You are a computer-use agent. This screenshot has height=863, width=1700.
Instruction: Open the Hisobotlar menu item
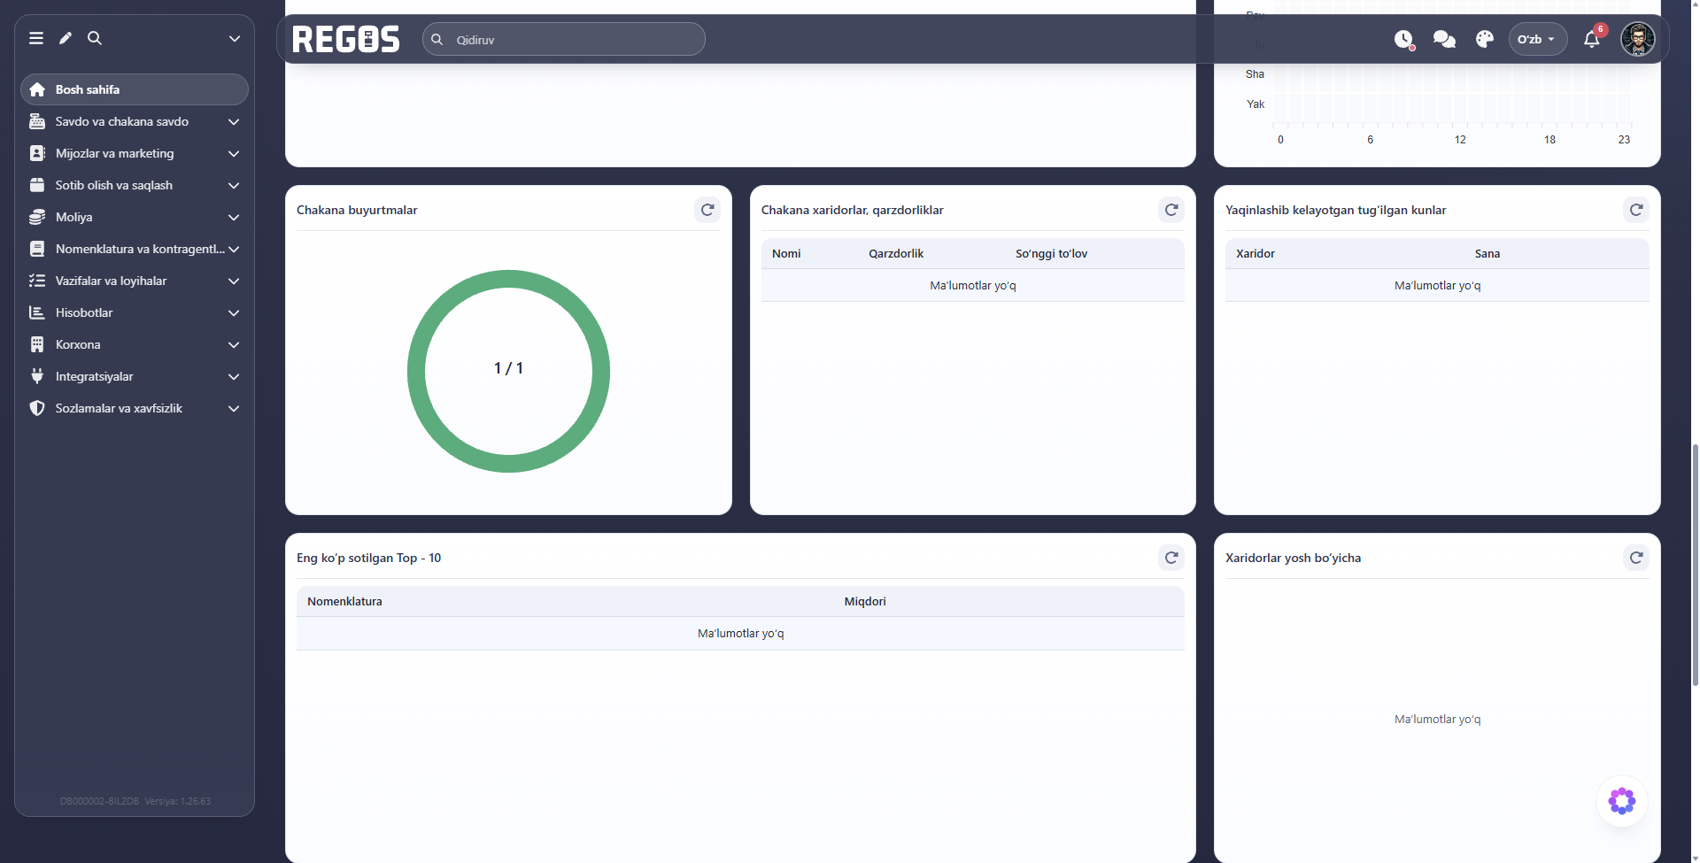(x=135, y=312)
